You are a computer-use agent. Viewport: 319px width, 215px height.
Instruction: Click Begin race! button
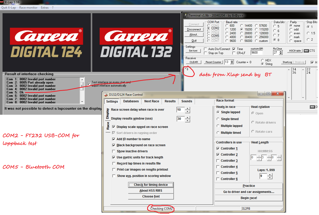[249, 198]
